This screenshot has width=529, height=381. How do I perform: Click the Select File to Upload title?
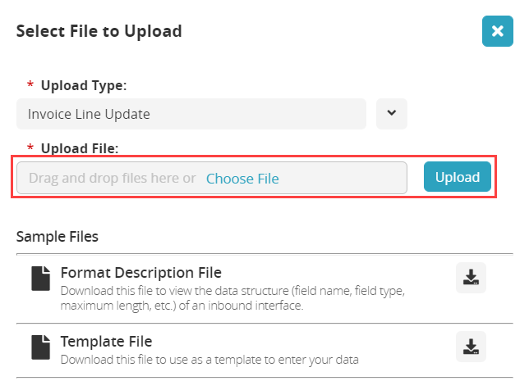[99, 31]
